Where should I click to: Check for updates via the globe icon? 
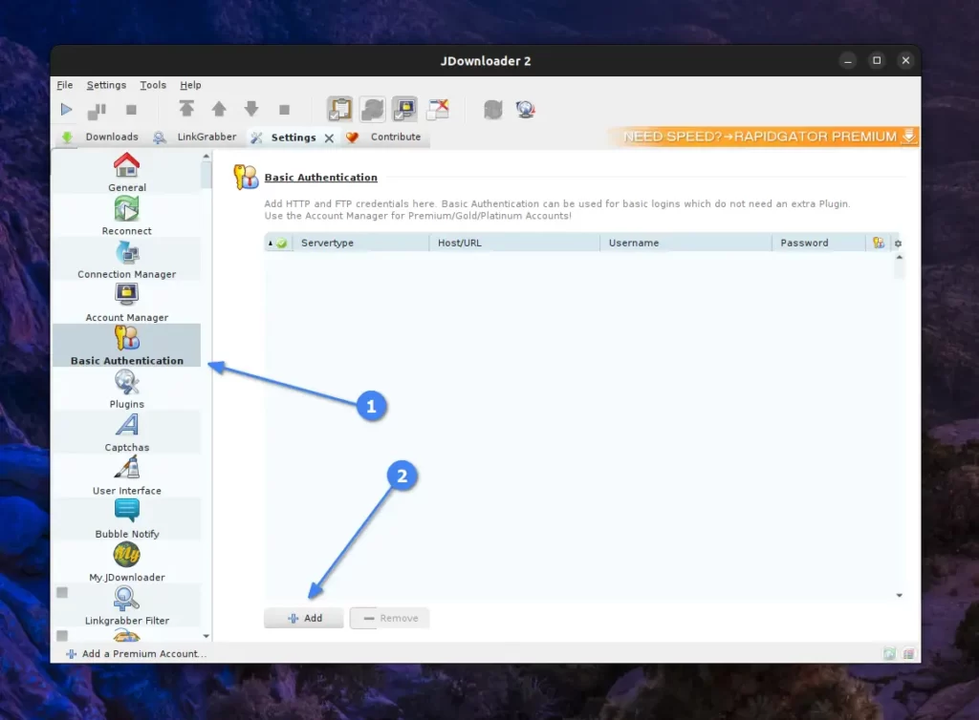[526, 110]
